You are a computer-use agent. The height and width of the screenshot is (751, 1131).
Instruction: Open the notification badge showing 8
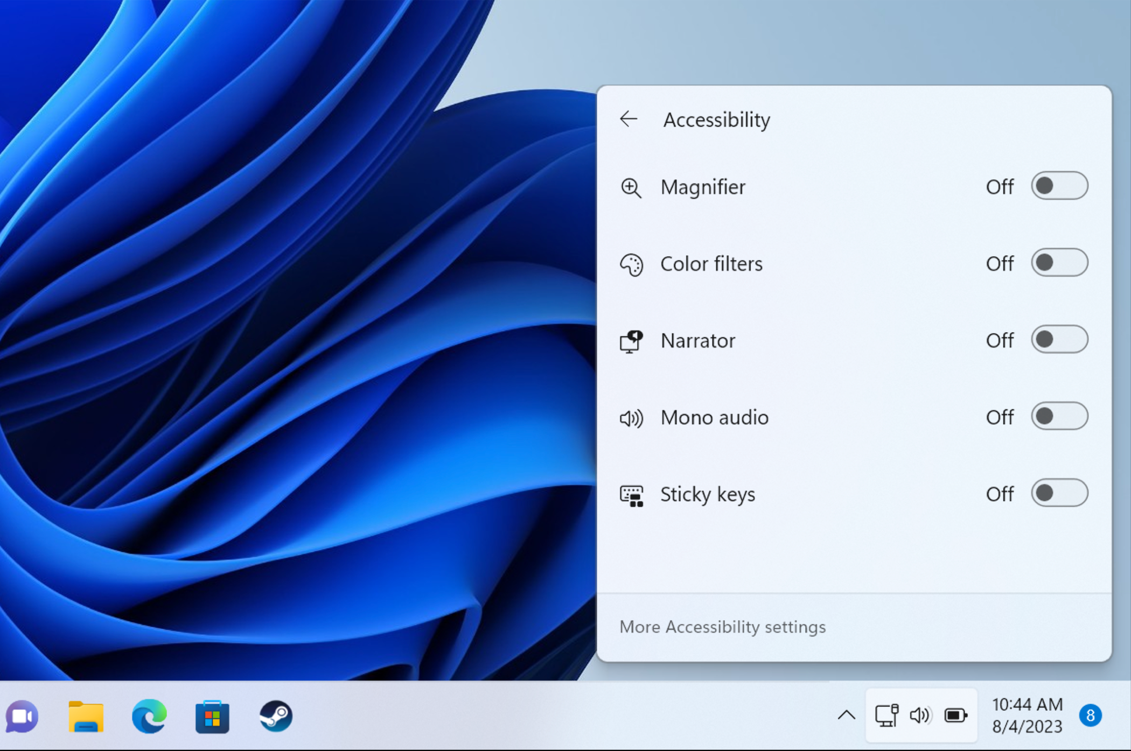coord(1090,715)
